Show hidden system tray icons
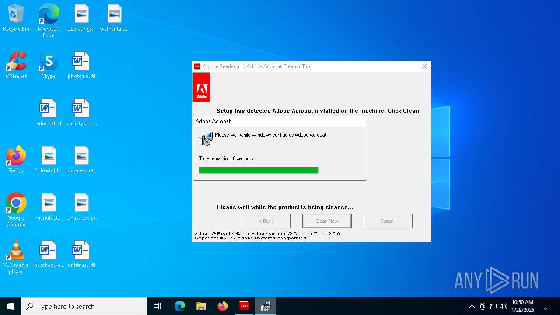 pyautogui.click(x=472, y=306)
